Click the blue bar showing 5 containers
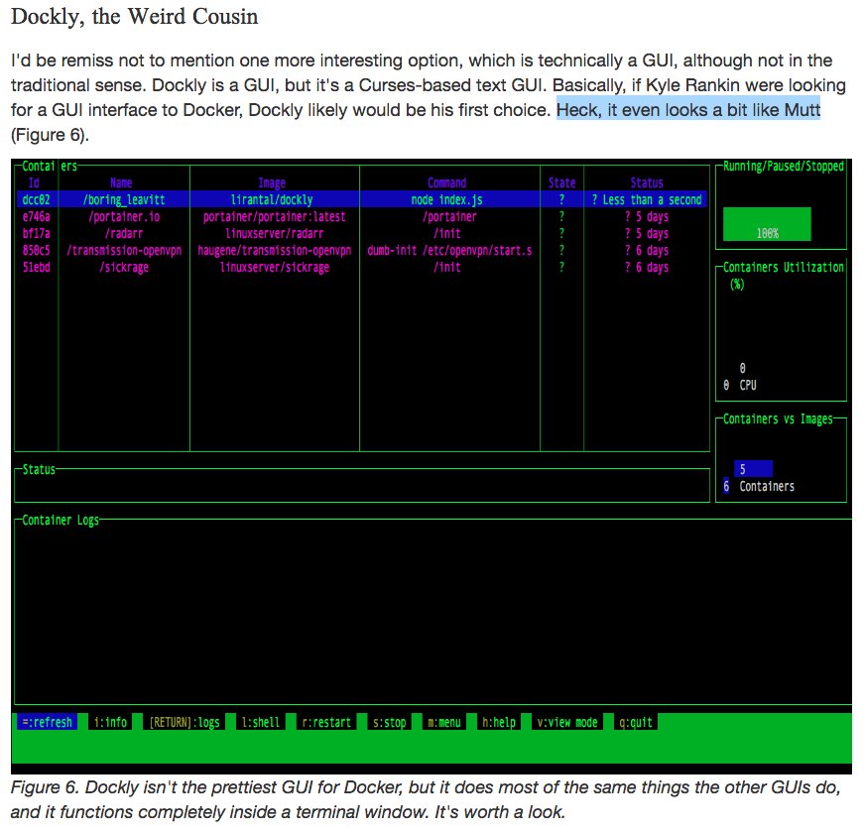The width and height of the screenshot is (865, 832). tap(753, 469)
